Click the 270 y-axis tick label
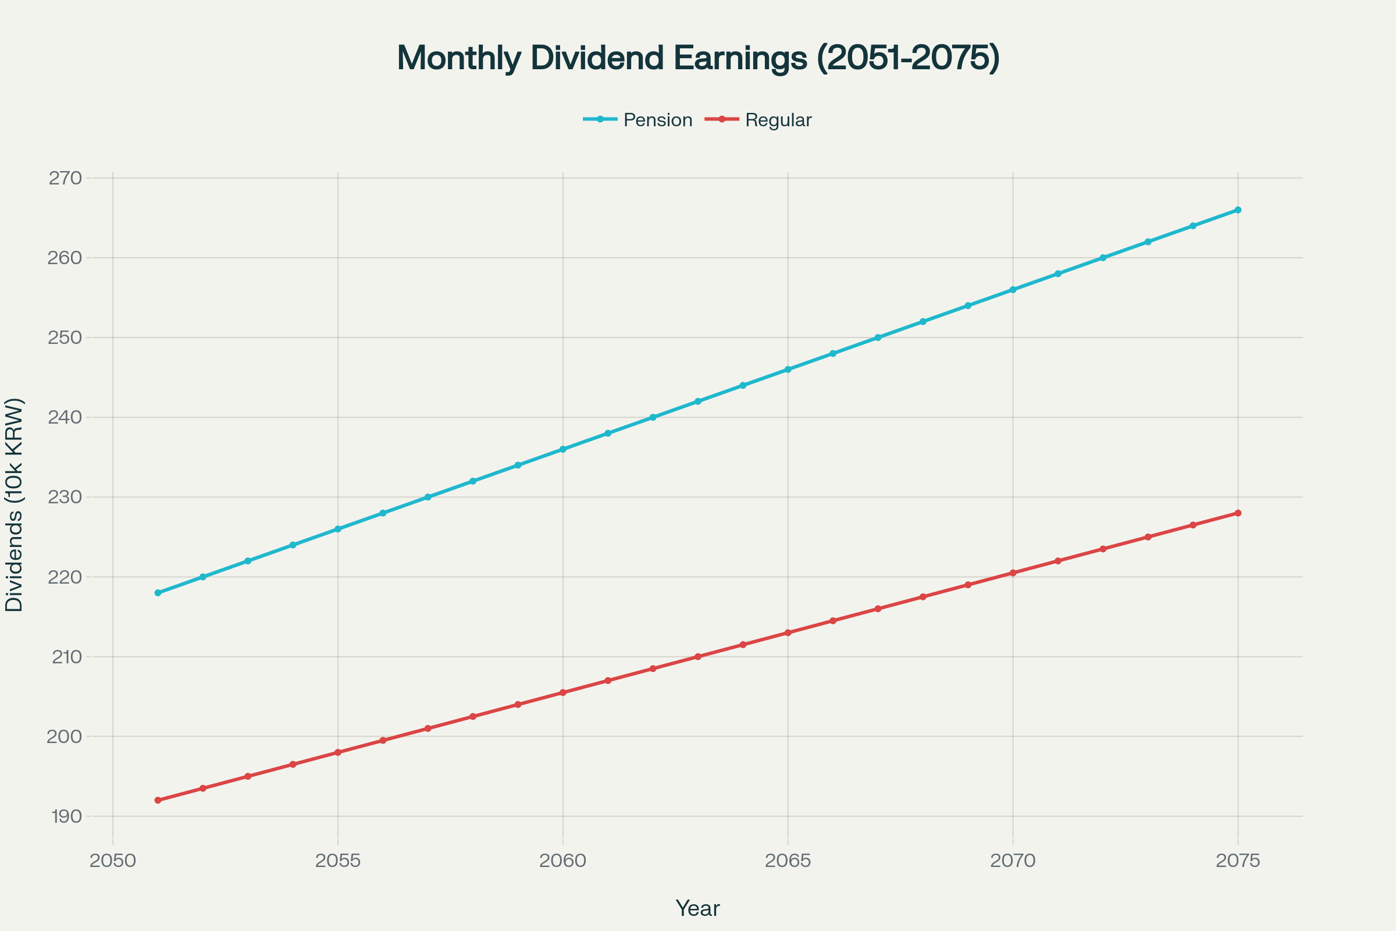This screenshot has height=931, width=1396. pos(64,178)
